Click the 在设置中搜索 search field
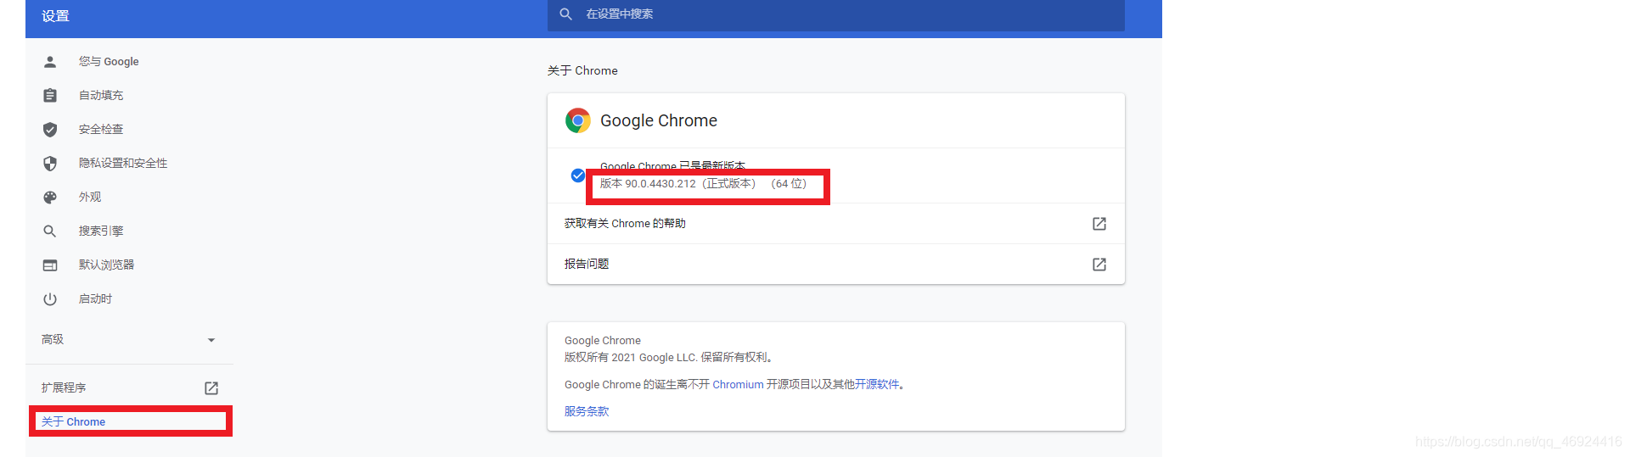The width and height of the screenshot is (1630, 457). tap(836, 14)
